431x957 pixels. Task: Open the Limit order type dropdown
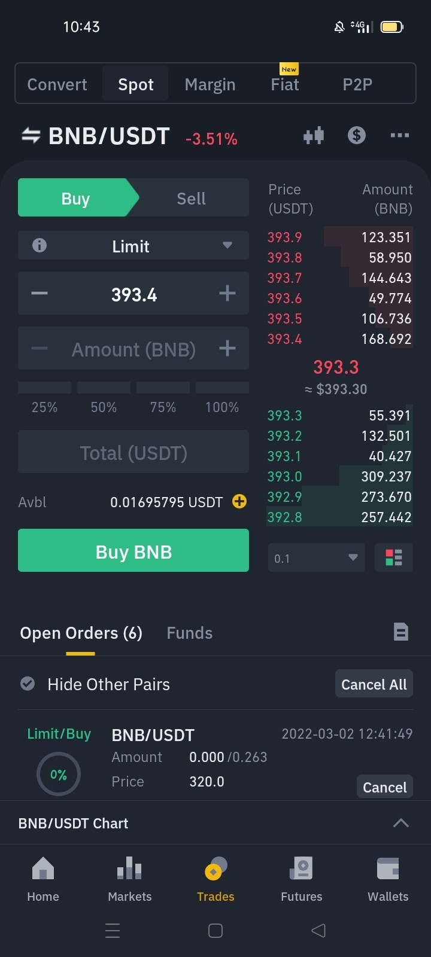pos(133,246)
